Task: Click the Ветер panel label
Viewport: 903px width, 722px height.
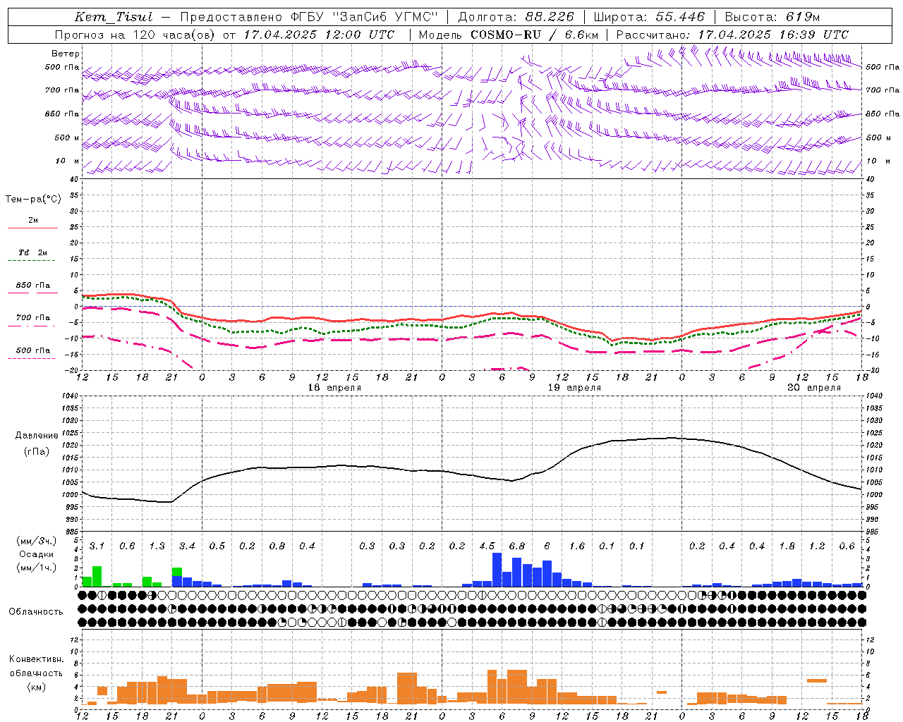Action: tap(66, 54)
